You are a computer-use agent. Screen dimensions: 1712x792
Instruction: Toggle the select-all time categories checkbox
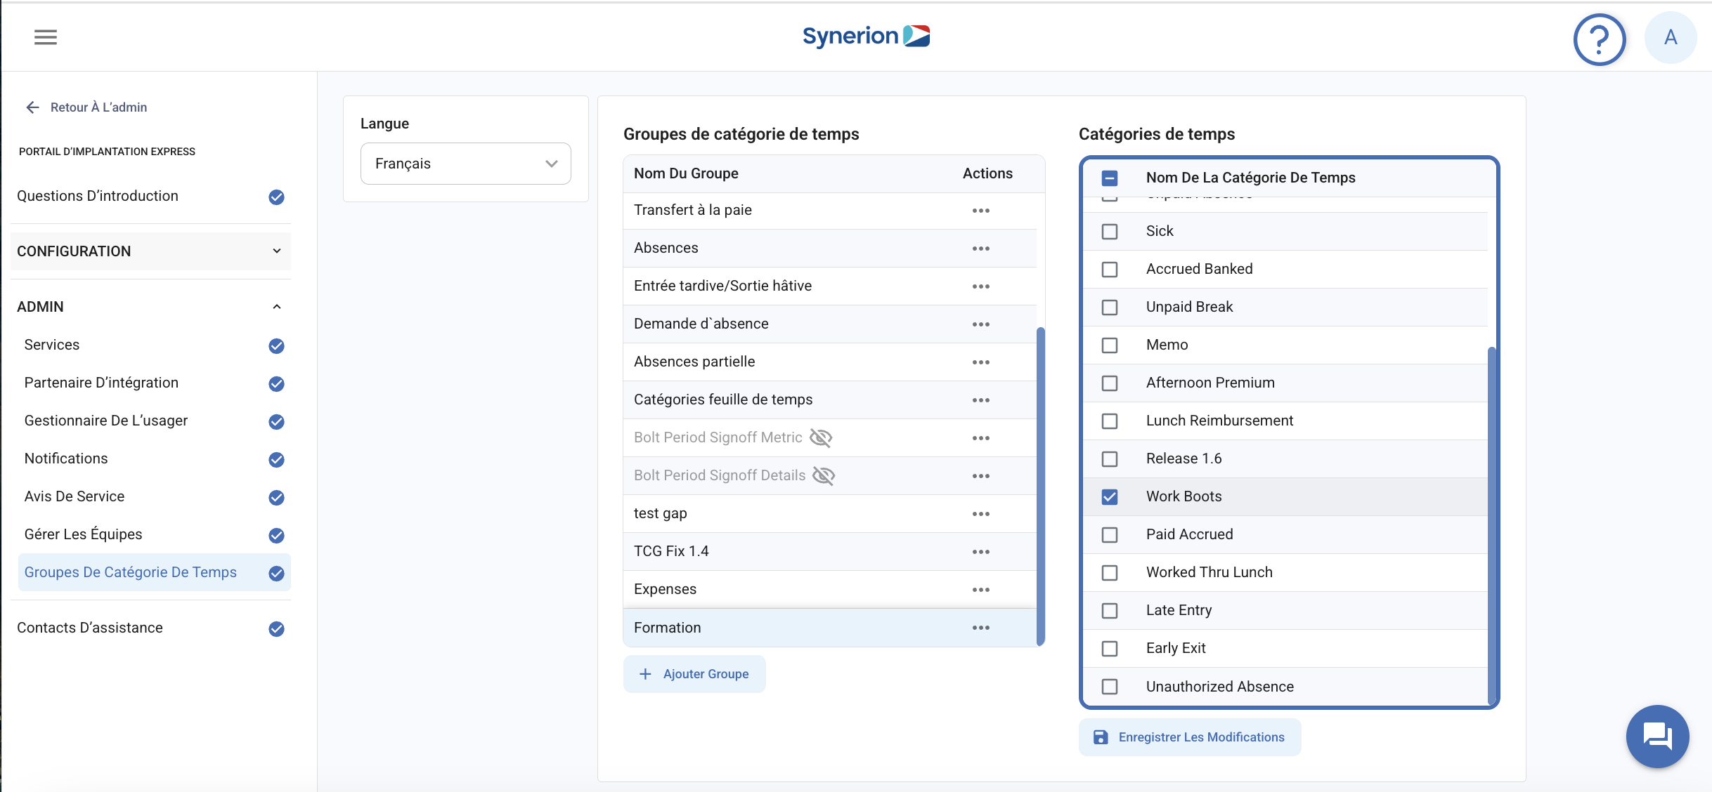click(x=1110, y=178)
